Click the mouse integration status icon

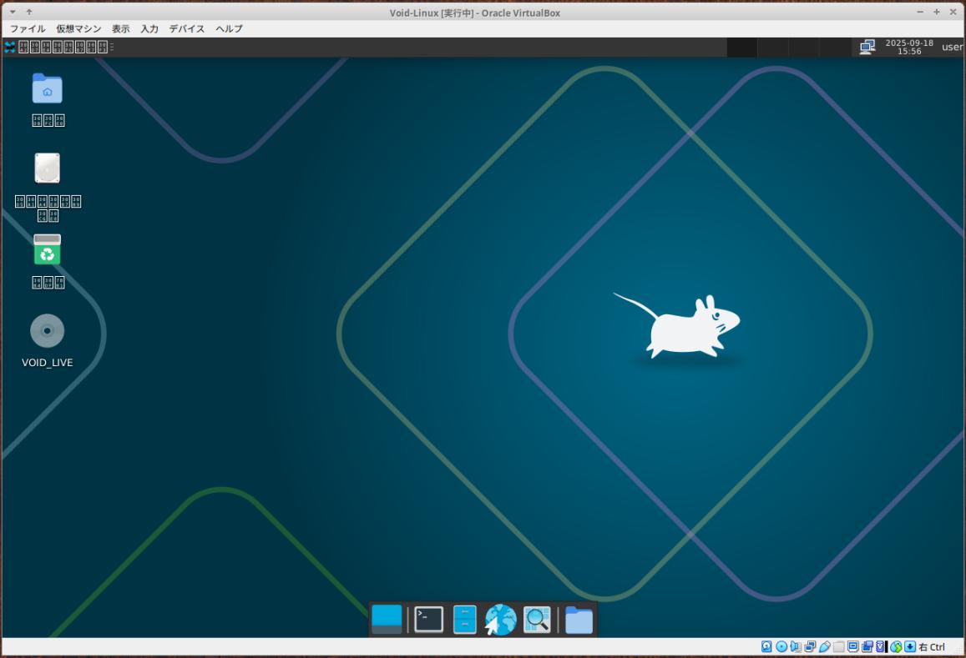pos(897,647)
